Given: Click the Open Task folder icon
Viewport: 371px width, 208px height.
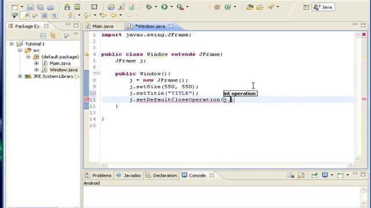Looking at the screenshot, I should (260, 7).
